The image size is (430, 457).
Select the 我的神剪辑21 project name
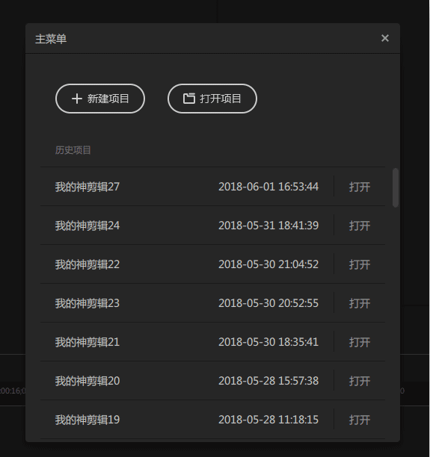87,342
